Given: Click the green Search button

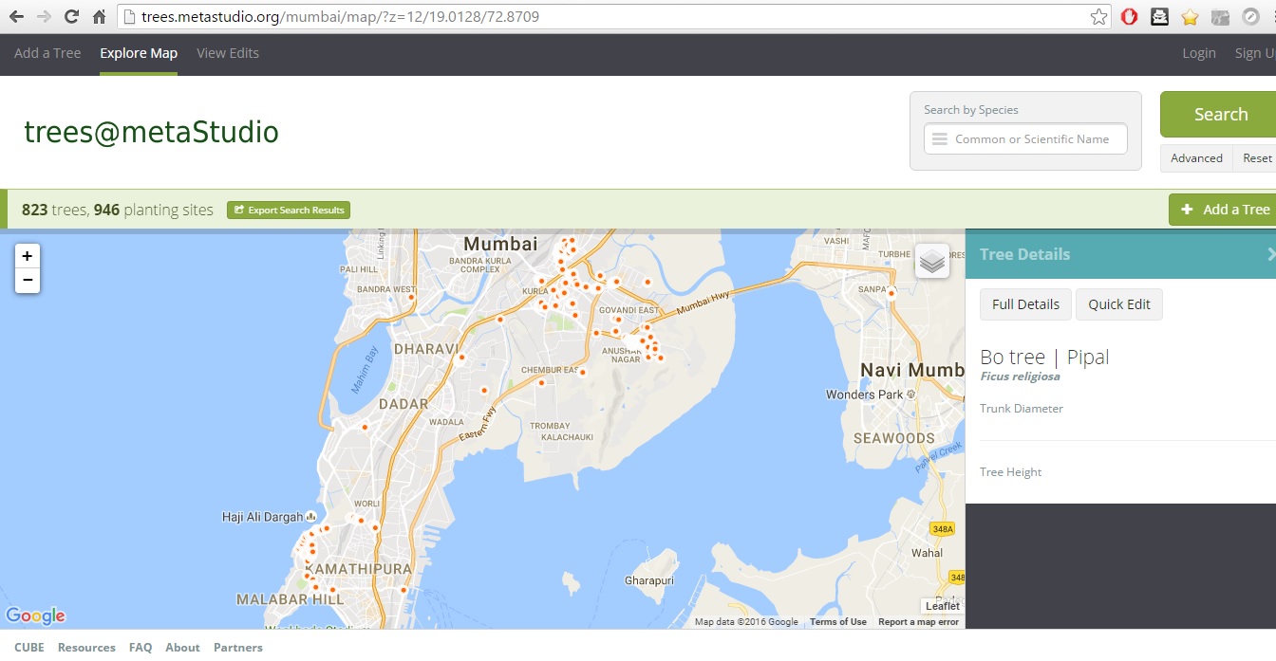Looking at the screenshot, I should [x=1220, y=115].
